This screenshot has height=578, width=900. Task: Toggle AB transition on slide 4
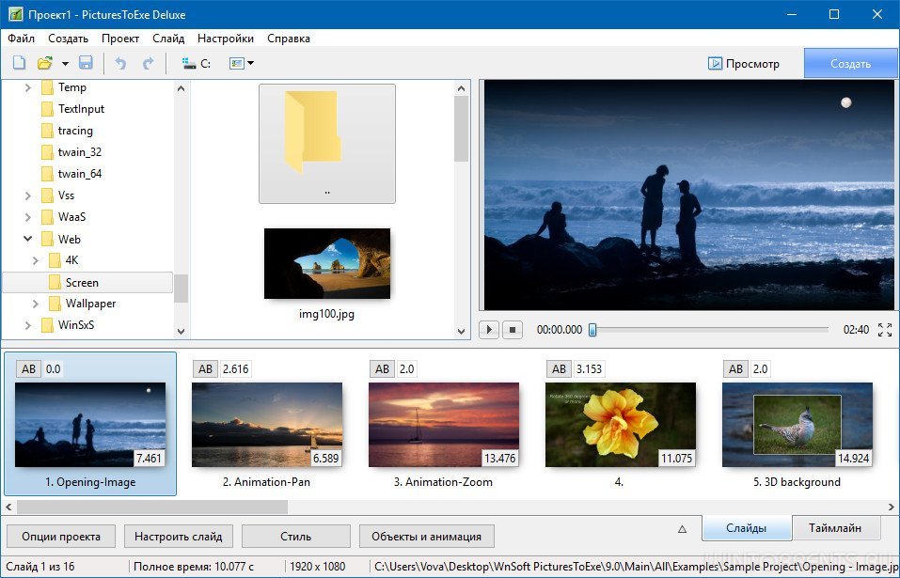[x=559, y=369]
